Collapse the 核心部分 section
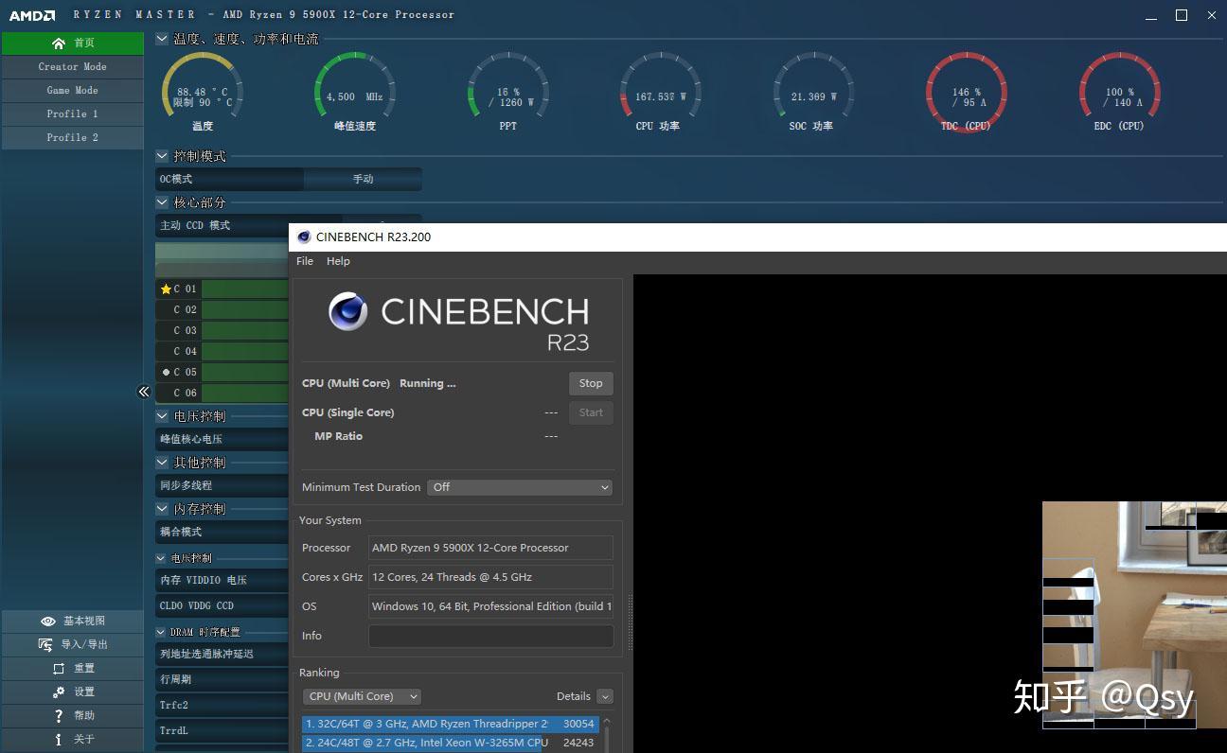Image resolution: width=1227 pixels, height=753 pixels. click(x=162, y=202)
